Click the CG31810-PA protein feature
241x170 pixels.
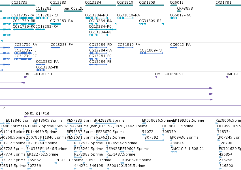(x=125, y=48)
